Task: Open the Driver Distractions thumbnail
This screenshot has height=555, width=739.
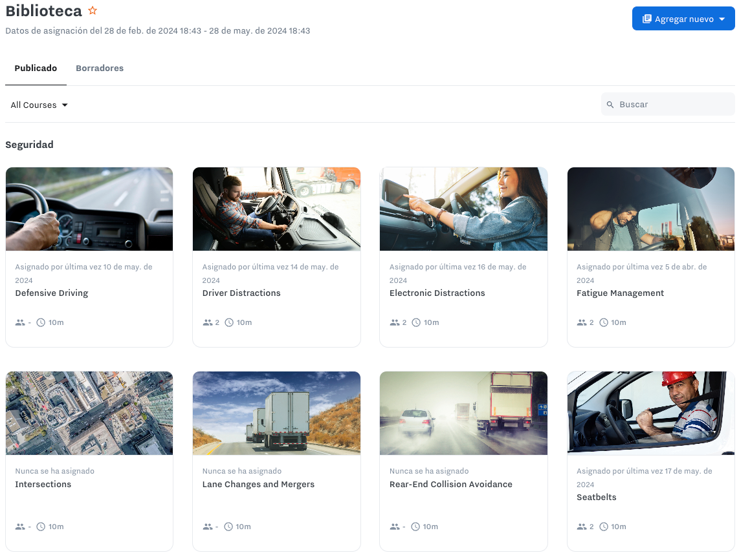Action: pyautogui.click(x=277, y=209)
